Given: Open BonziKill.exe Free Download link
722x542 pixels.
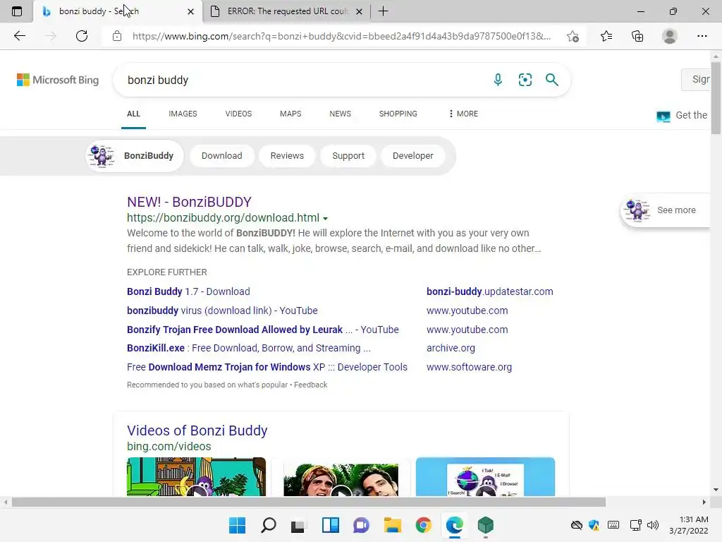Looking at the screenshot, I should (x=249, y=348).
